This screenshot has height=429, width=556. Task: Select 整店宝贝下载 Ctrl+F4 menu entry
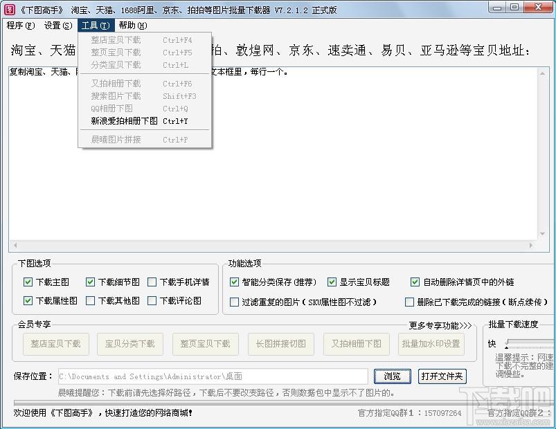pos(144,40)
